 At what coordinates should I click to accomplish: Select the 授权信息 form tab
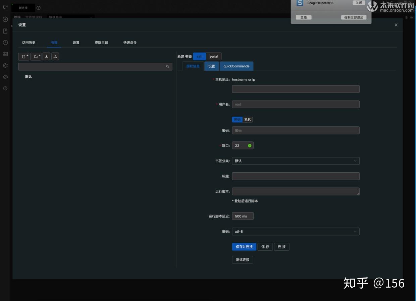[193, 66]
